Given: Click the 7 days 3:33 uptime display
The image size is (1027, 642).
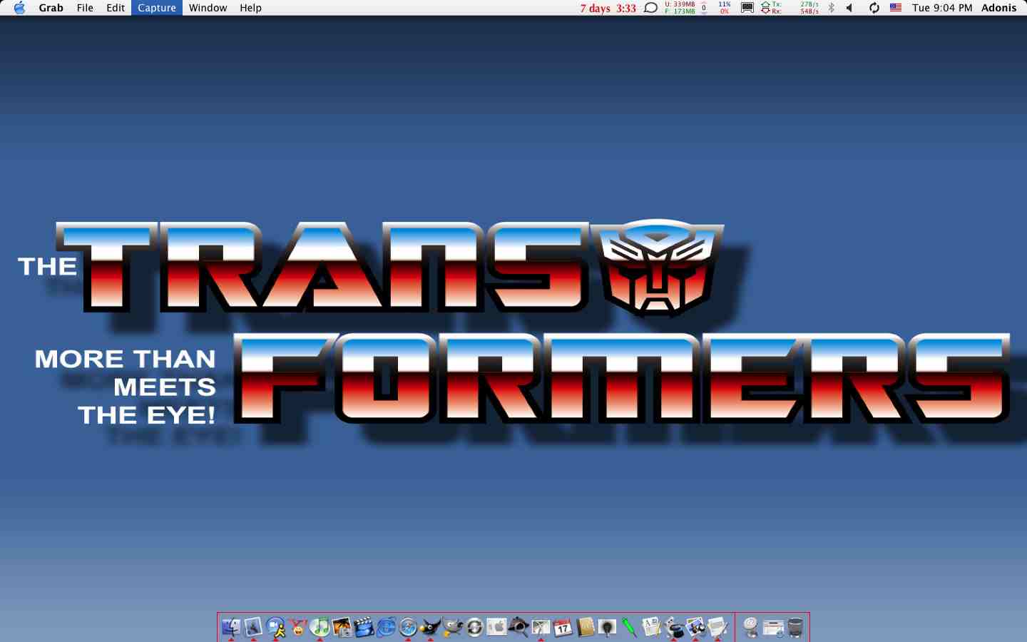Looking at the screenshot, I should [608, 8].
